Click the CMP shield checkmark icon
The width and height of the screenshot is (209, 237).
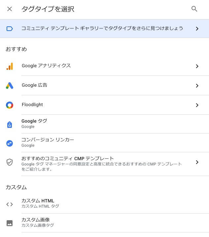[10, 162]
